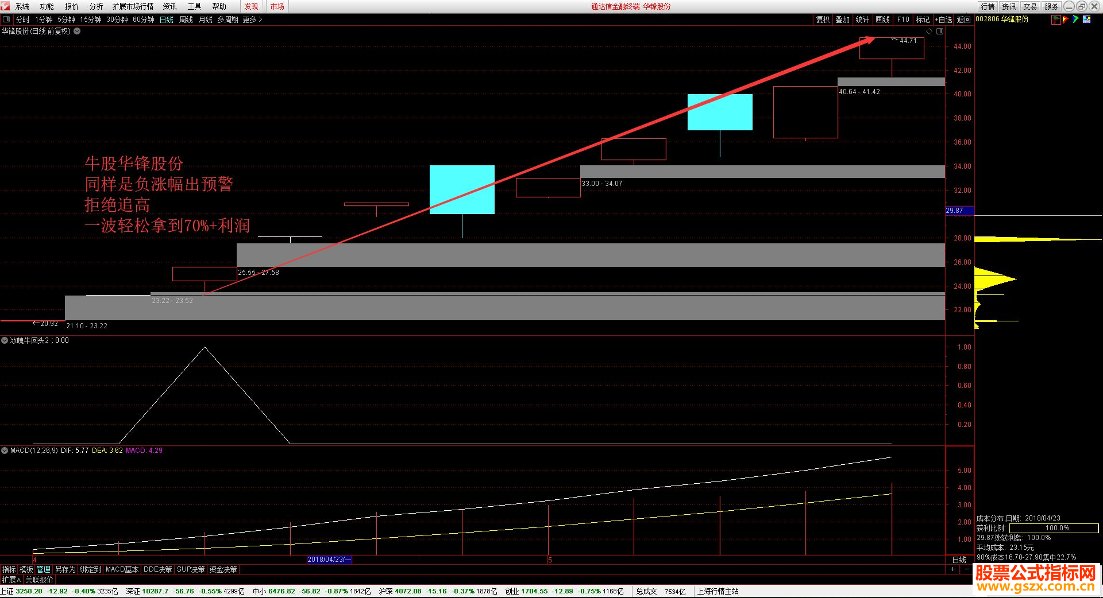Image resolution: width=1103 pixels, height=598 pixels.
Task: Click the 市场 tab
Action: (x=277, y=6)
